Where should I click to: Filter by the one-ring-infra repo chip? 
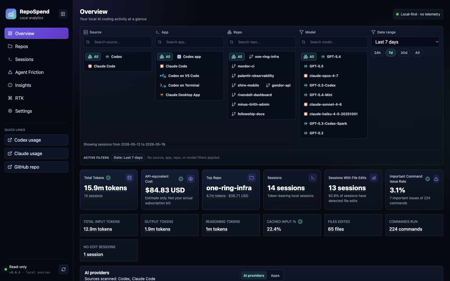pyautogui.click(x=264, y=56)
